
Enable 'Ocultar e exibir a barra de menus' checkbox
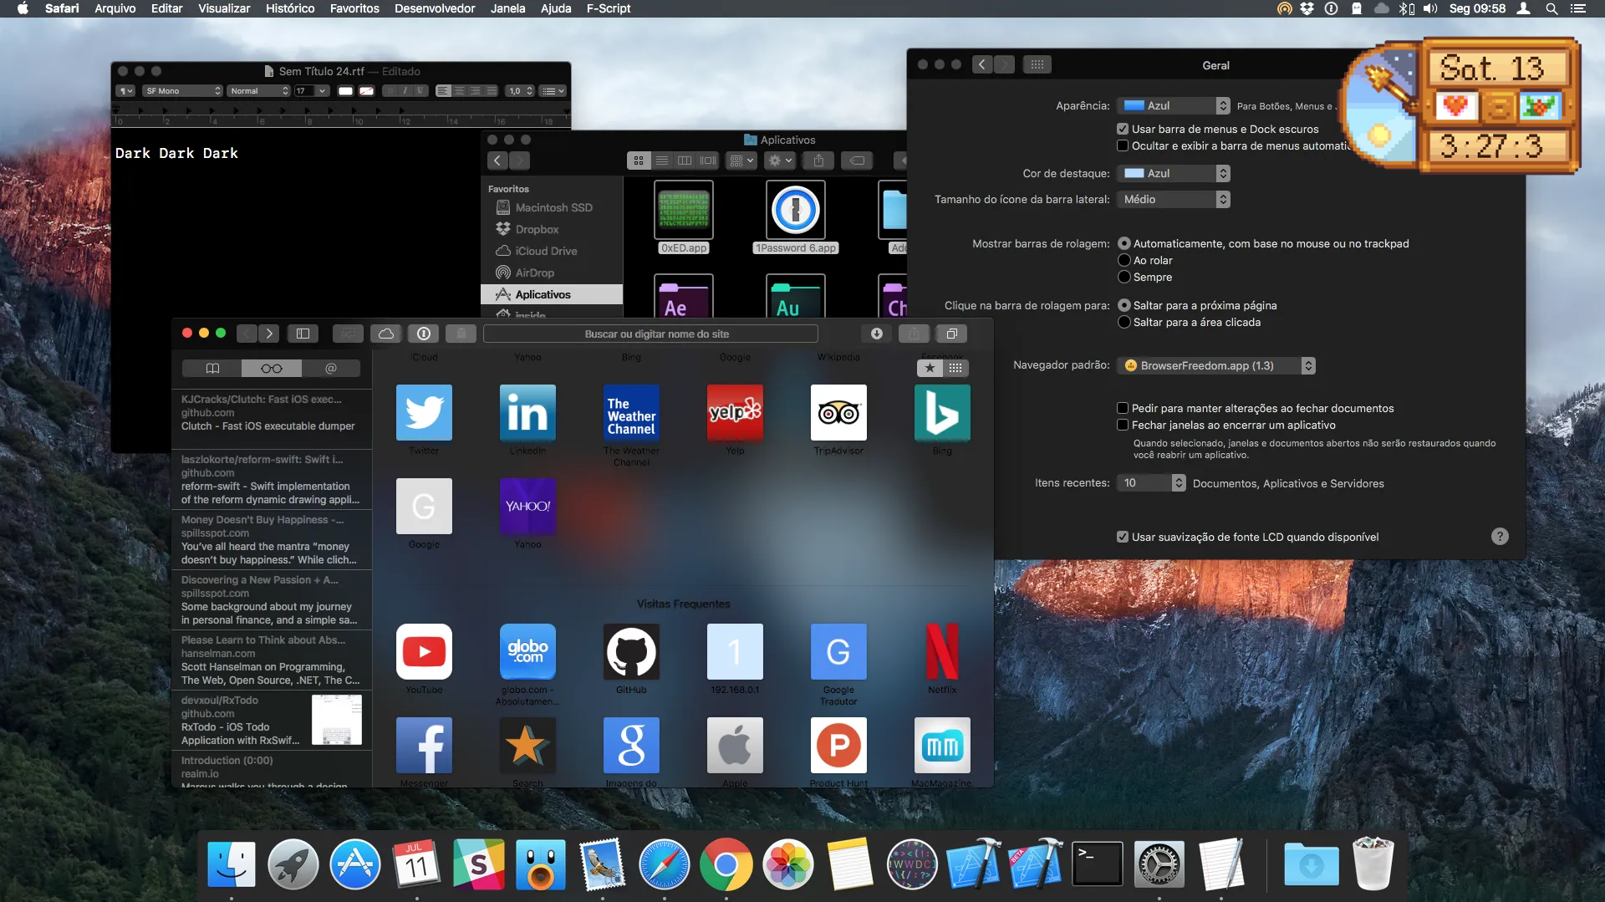pyautogui.click(x=1123, y=145)
